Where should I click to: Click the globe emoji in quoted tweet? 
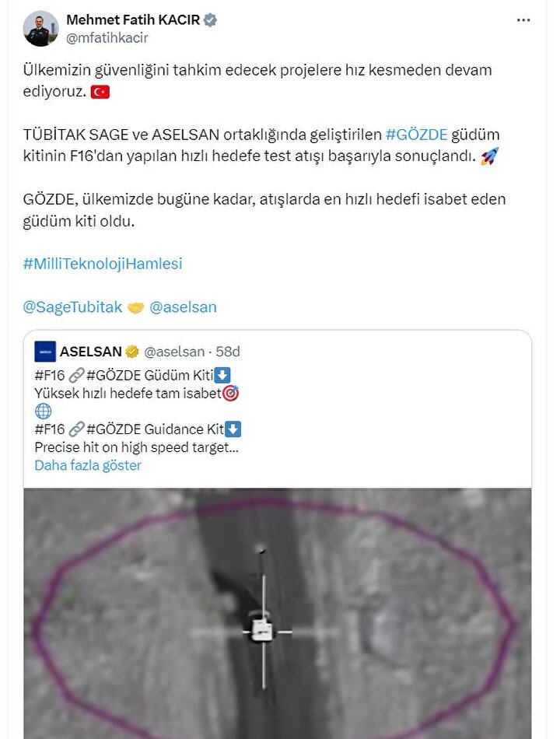(x=43, y=411)
